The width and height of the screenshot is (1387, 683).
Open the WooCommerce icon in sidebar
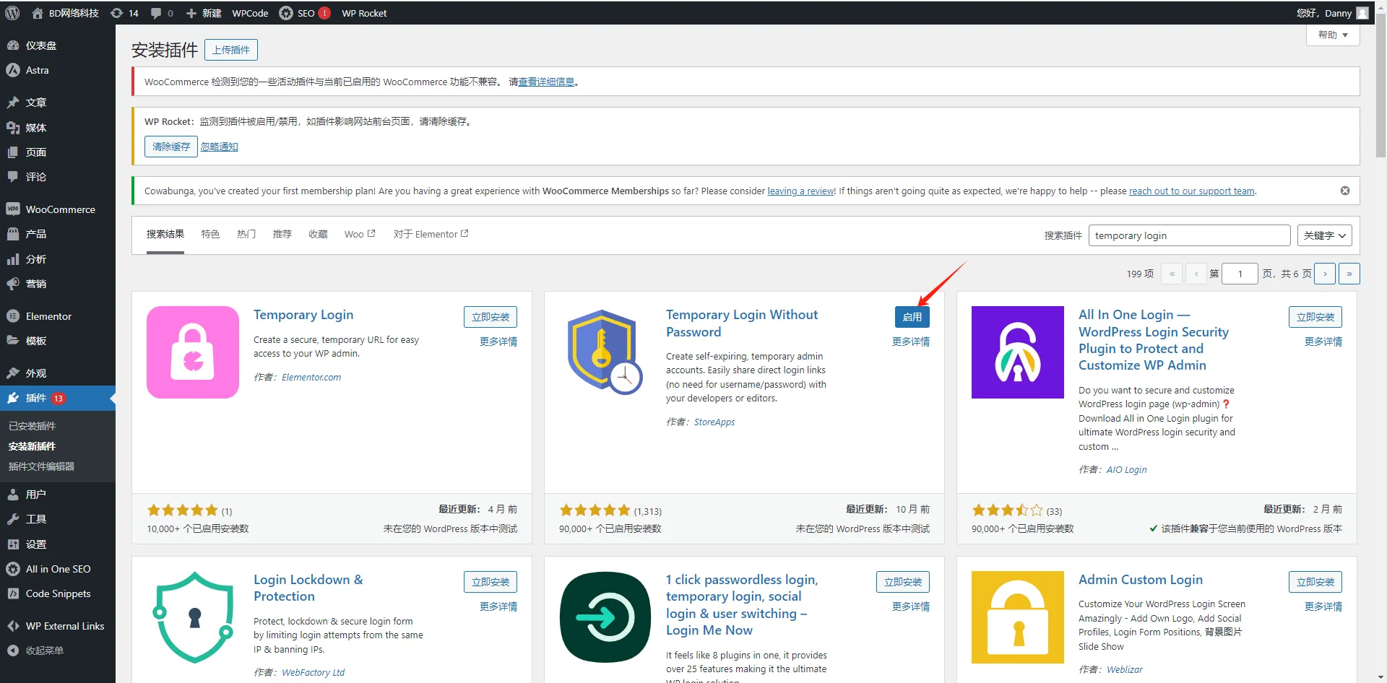coord(13,209)
